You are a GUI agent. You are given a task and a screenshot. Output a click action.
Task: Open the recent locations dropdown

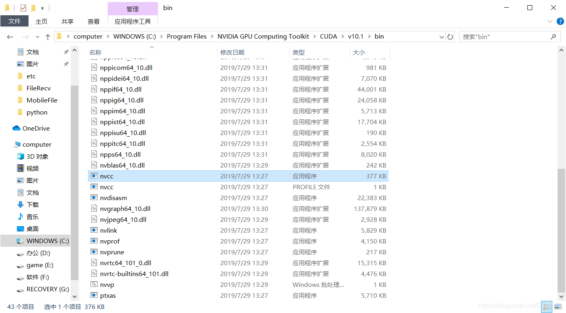pos(37,37)
